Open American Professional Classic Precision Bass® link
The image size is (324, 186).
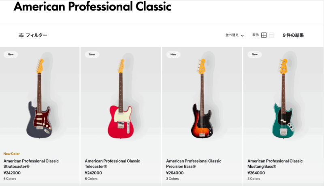click(x=194, y=164)
